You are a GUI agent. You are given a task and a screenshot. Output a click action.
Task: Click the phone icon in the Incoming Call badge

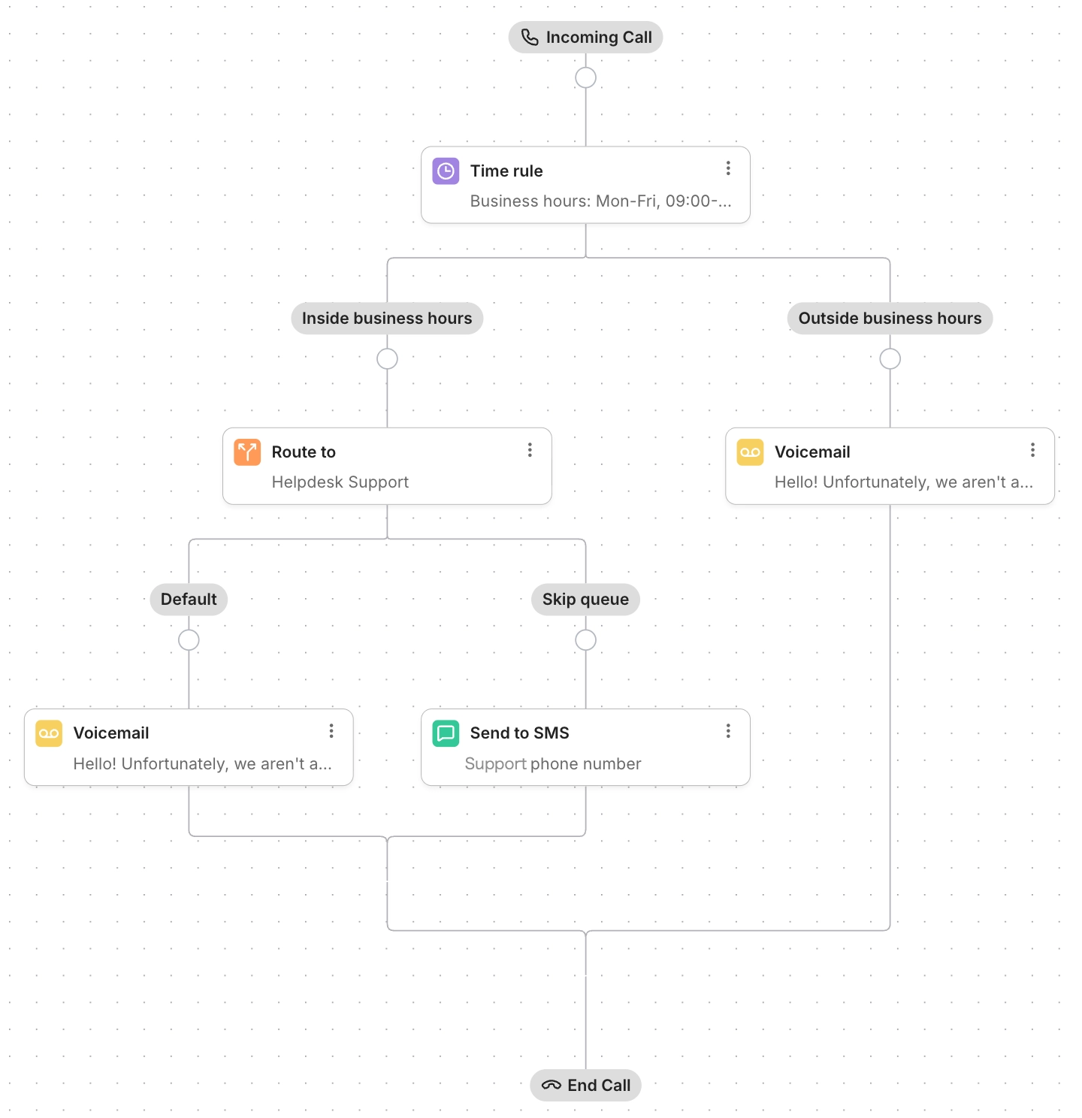point(529,36)
